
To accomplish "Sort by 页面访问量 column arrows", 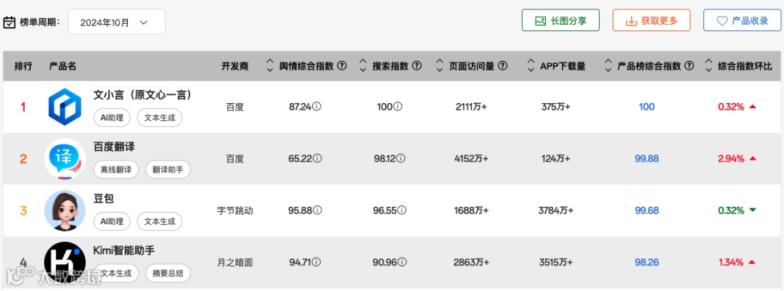I will [x=439, y=66].
